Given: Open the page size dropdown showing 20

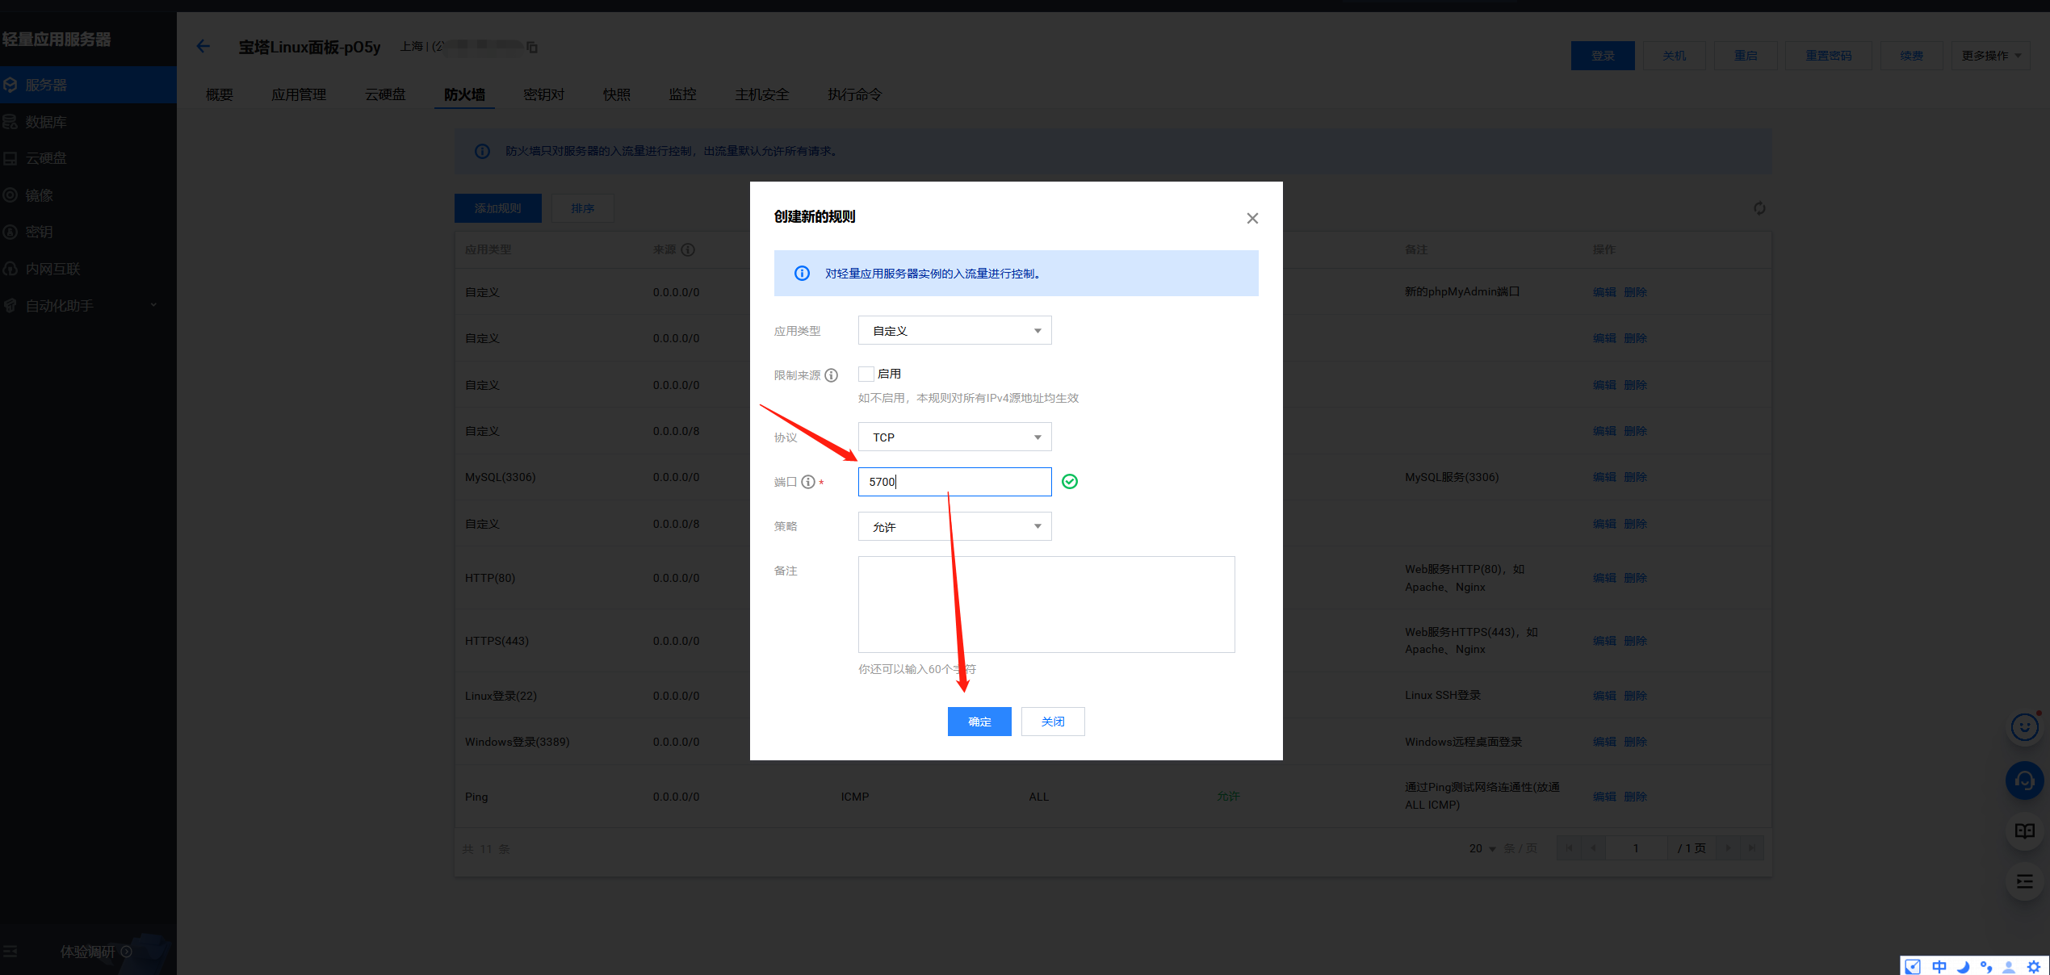Looking at the screenshot, I should [1482, 848].
